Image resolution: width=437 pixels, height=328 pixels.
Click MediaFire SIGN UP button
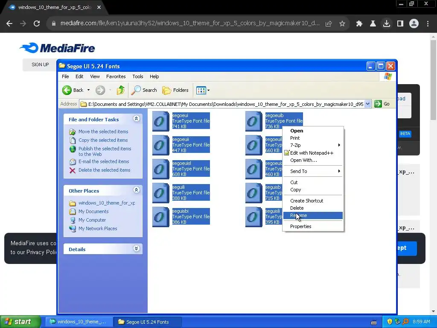(x=40, y=64)
